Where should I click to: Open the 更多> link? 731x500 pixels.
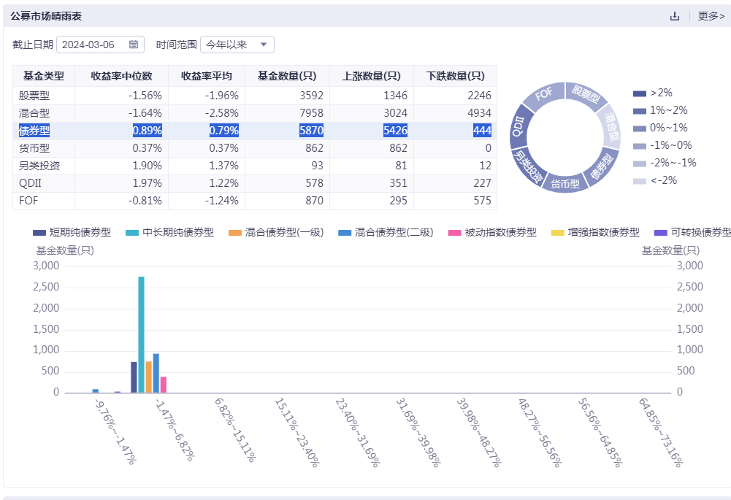[711, 16]
